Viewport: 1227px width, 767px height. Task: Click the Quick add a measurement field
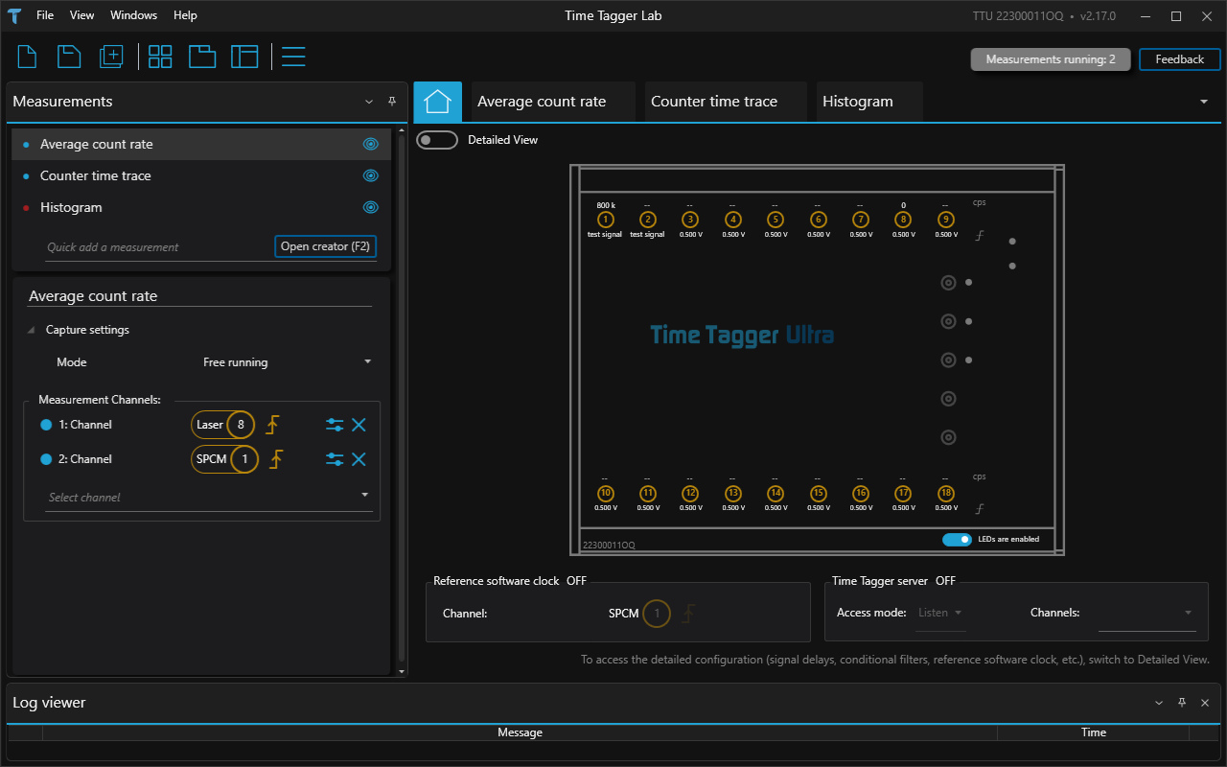[x=158, y=247]
